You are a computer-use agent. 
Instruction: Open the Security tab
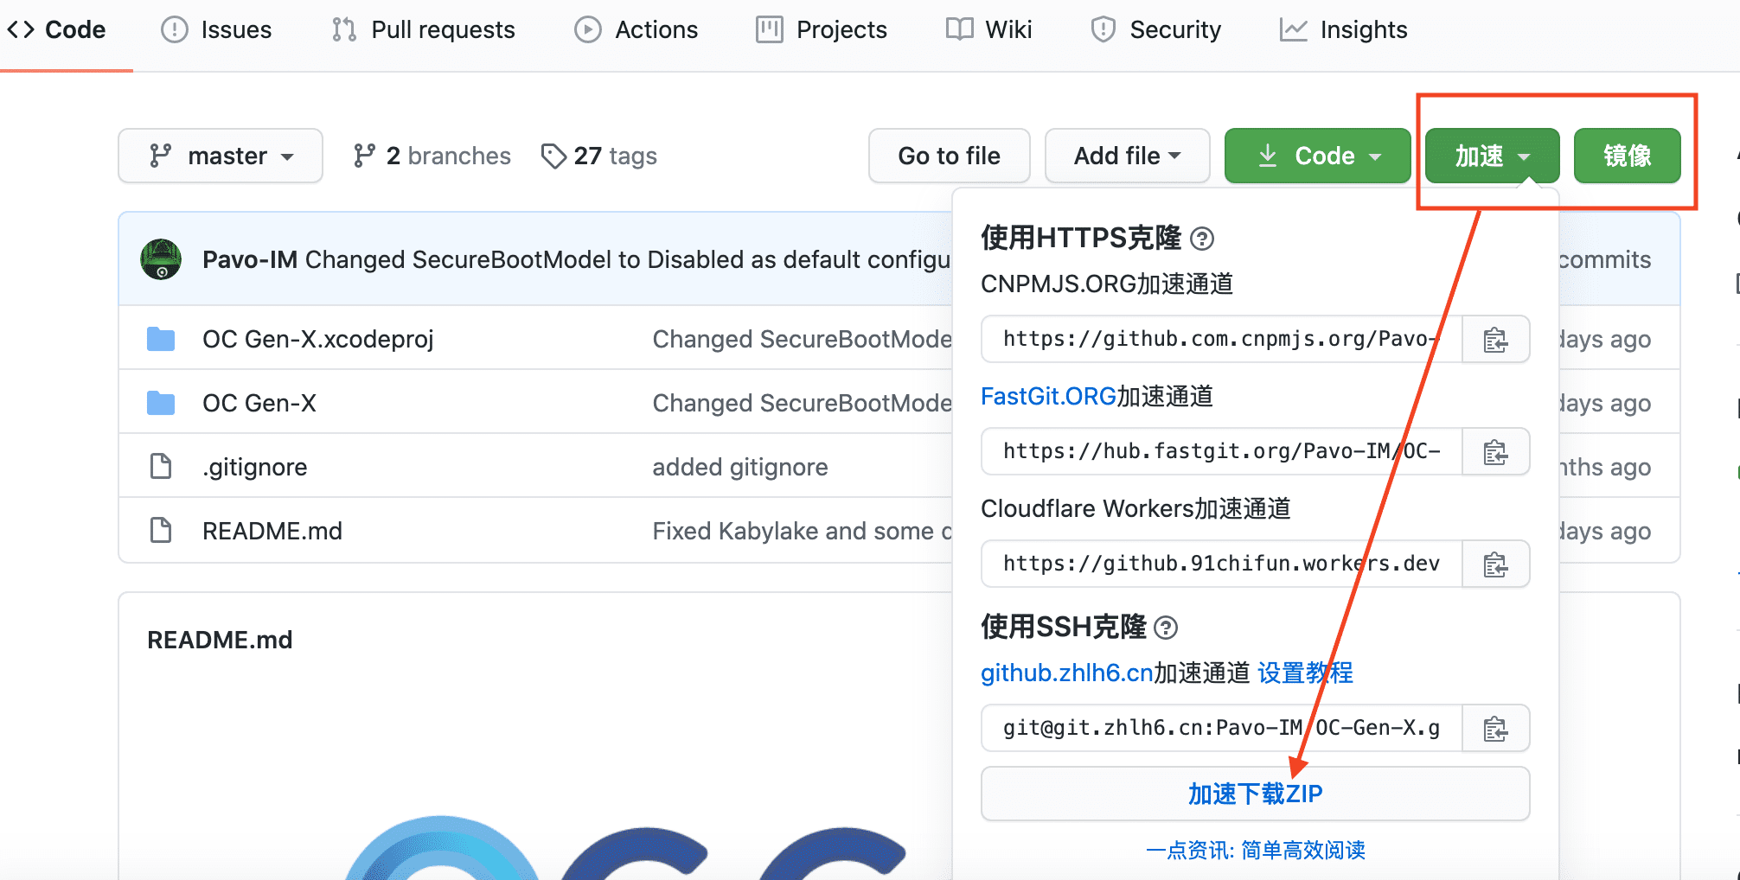pyautogui.click(x=1156, y=30)
